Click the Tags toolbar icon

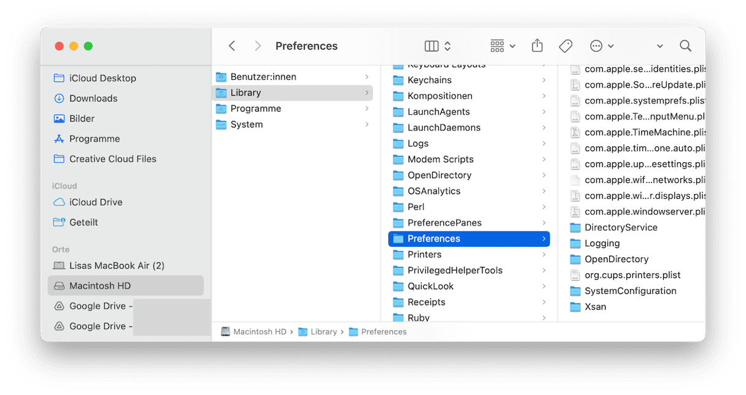tap(566, 46)
